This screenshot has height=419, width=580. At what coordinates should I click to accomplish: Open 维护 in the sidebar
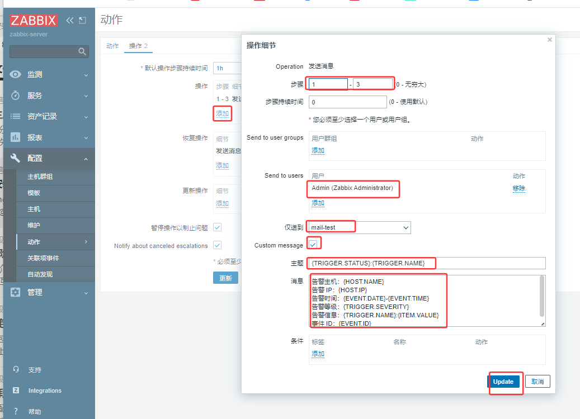click(34, 225)
